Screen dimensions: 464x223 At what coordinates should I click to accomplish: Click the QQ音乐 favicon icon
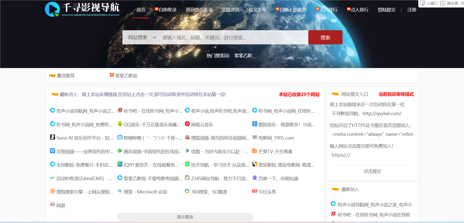coord(120,124)
